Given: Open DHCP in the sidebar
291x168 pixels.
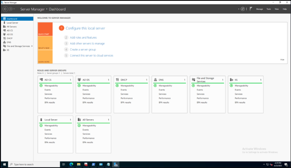Looking at the screenshot, I should (x=17, y=38).
